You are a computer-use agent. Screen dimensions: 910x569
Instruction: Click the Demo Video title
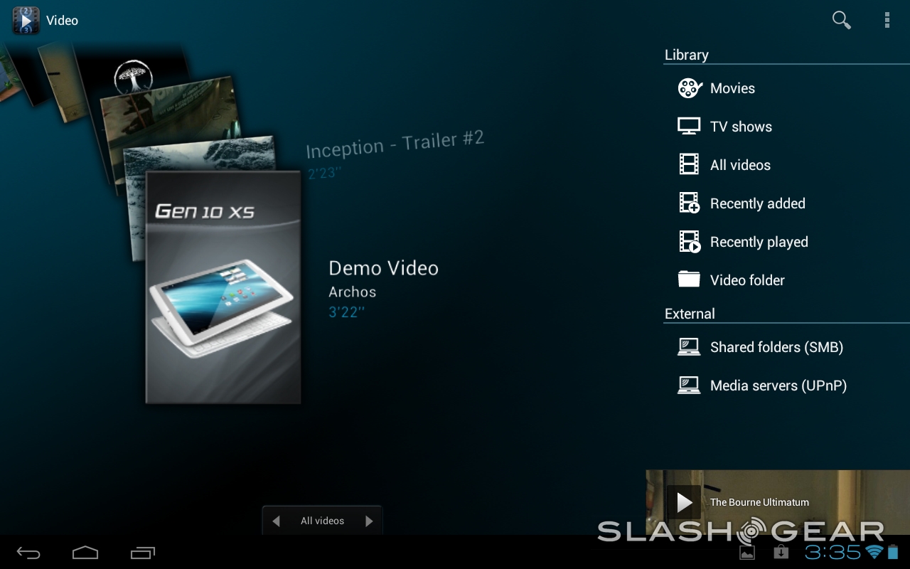[x=383, y=268]
